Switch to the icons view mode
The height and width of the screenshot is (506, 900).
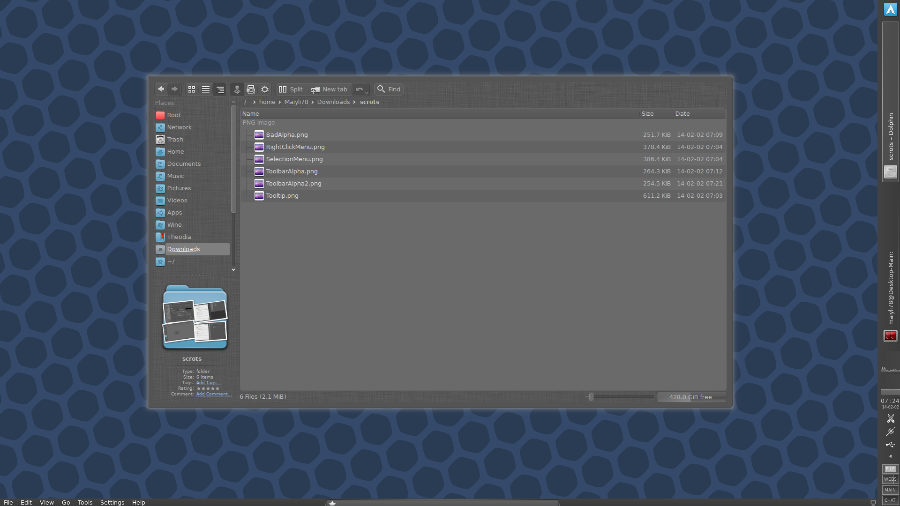pyautogui.click(x=192, y=89)
